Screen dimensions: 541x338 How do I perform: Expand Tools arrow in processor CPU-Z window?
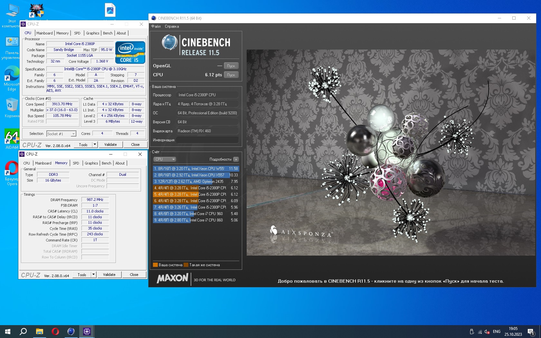(x=95, y=145)
